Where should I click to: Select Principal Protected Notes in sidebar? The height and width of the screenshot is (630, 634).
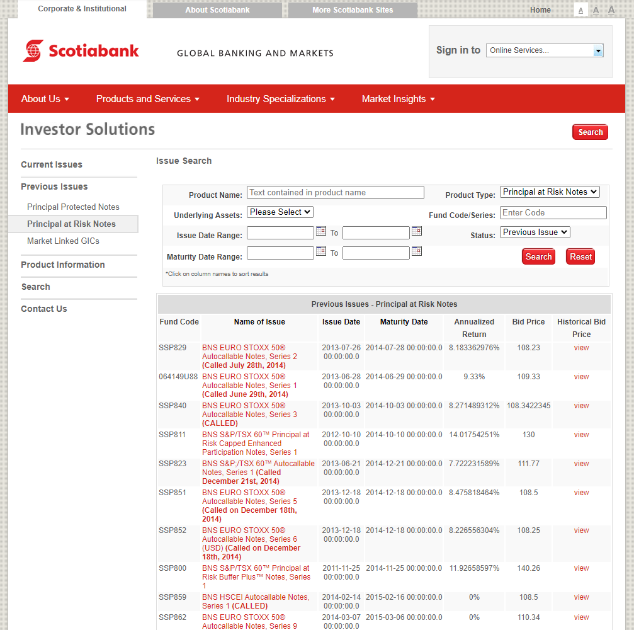[73, 207]
